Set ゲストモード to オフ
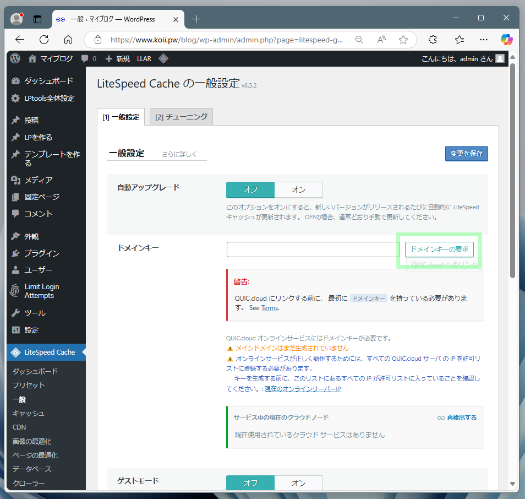Image resolution: width=525 pixels, height=499 pixels. click(250, 483)
